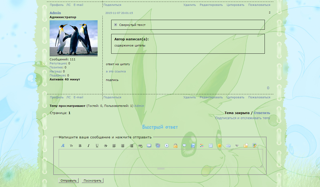Click the strikethrough toolbar icon
The width and height of the screenshot is (320, 187).
(x=106, y=146)
